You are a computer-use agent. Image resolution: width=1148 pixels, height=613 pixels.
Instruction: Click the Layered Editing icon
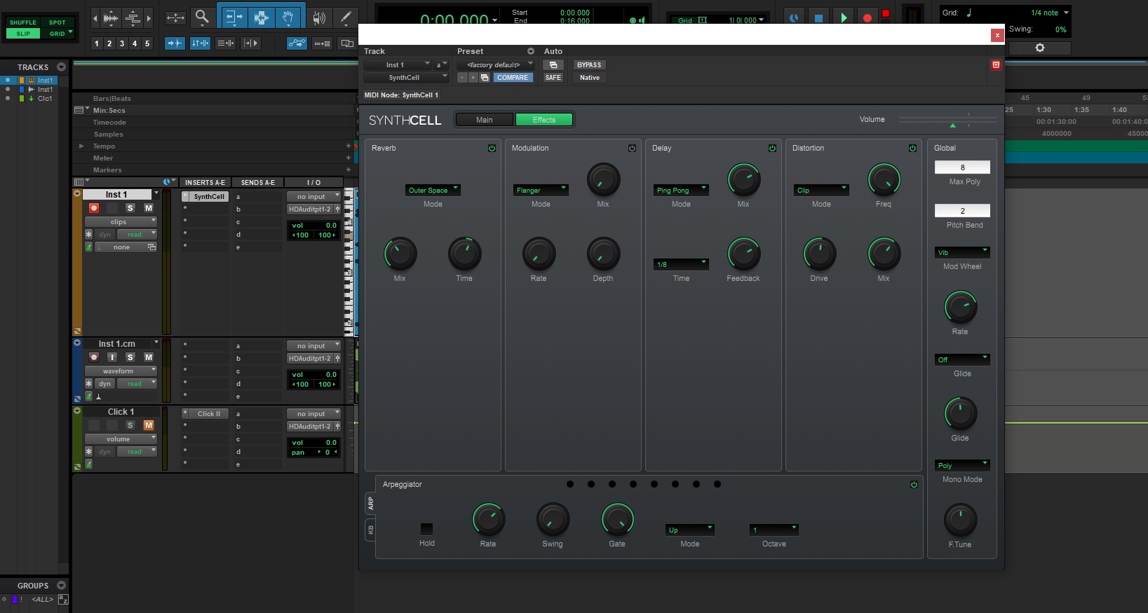pos(347,43)
